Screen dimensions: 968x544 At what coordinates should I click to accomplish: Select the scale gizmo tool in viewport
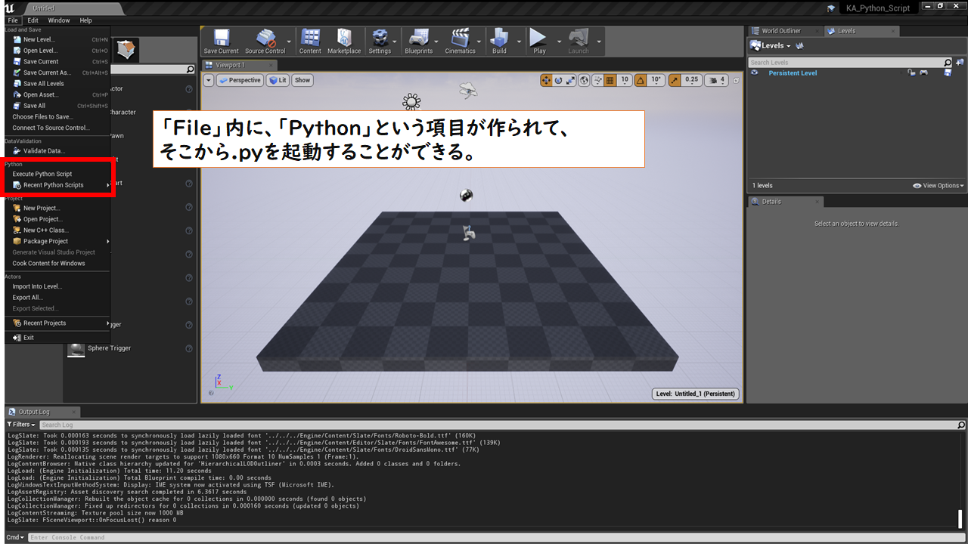click(571, 80)
